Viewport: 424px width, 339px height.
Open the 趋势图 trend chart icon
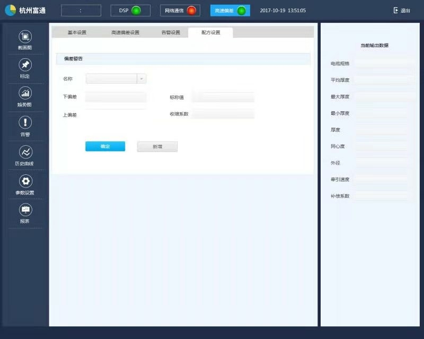[25, 93]
